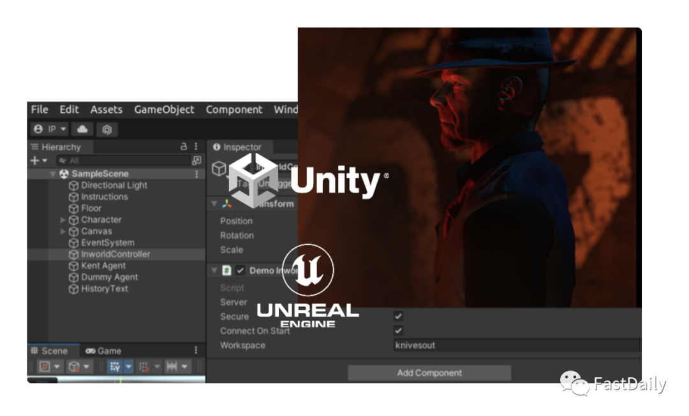
Task: Open the Scene panel options dots
Action: (x=196, y=350)
